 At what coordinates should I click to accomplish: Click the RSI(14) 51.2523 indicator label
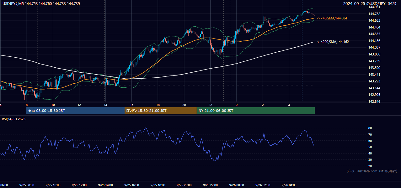(13, 119)
